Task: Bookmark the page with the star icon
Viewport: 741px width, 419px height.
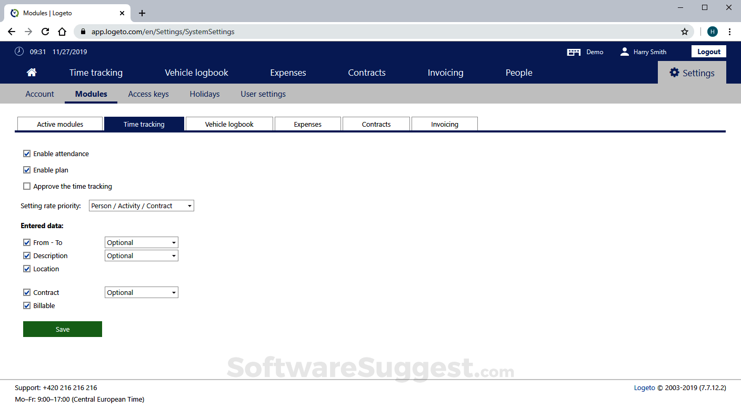Action: pyautogui.click(x=685, y=32)
